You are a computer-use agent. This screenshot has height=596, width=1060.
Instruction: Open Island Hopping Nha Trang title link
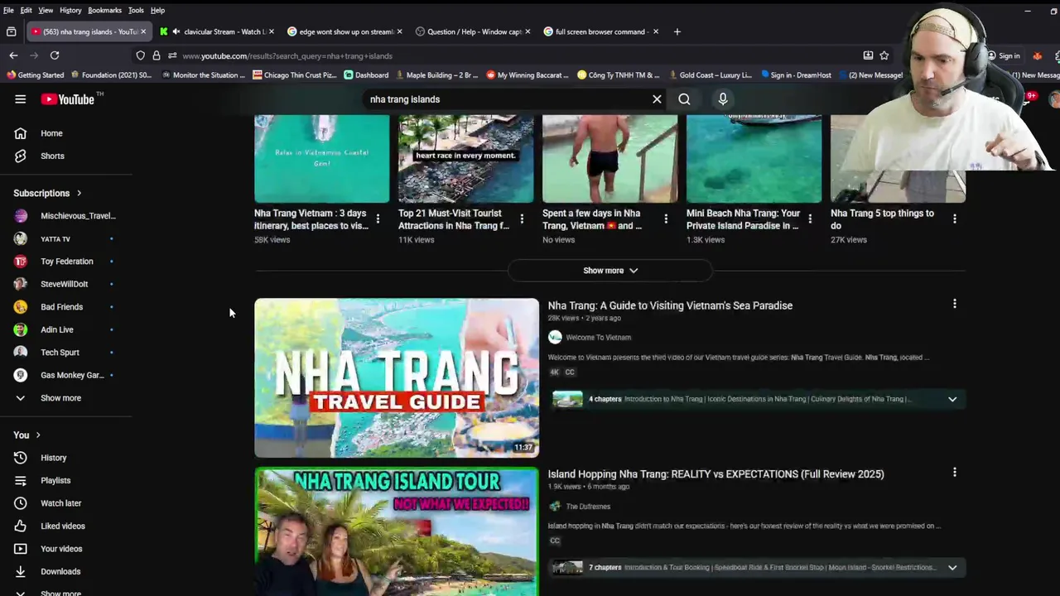[715, 474]
